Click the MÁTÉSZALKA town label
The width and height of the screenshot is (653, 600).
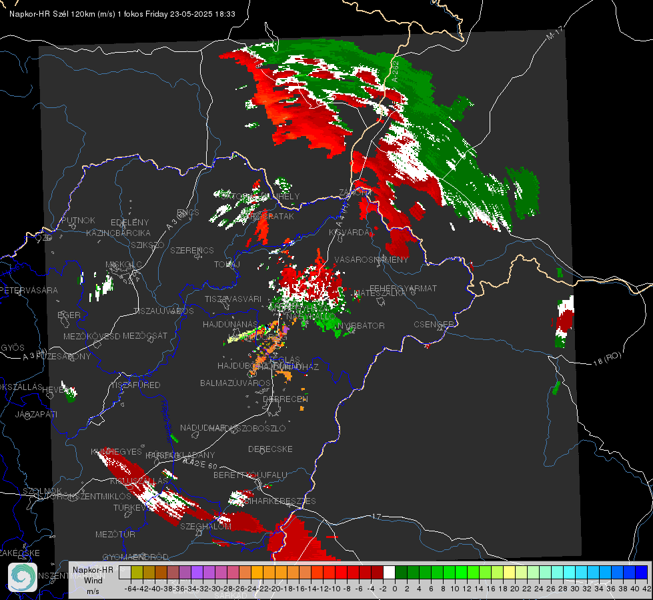tap(380, 293)
